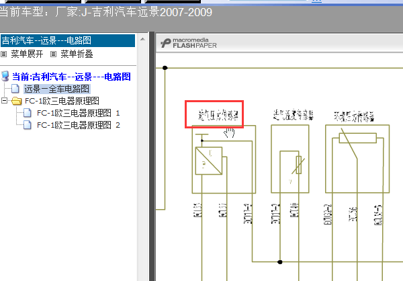Click the pressure transducer symbol box
403x281 pixels.
point(209,161)
